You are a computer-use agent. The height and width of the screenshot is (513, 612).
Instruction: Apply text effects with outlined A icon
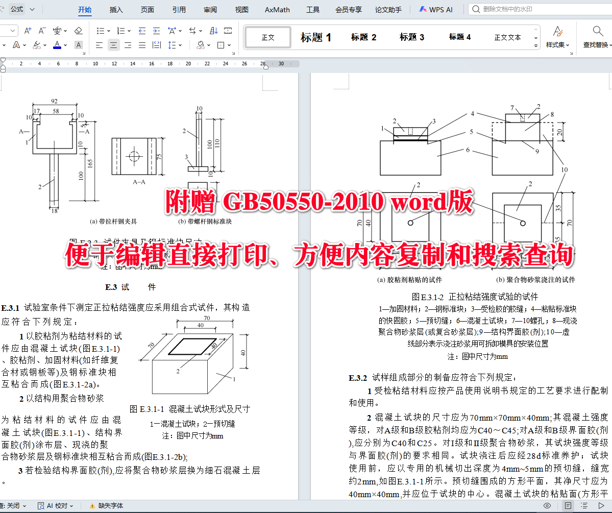[16, 45]
